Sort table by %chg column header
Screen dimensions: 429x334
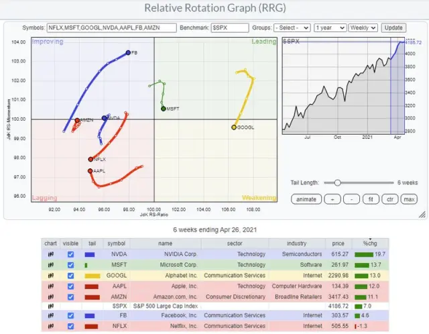[370, 243]
